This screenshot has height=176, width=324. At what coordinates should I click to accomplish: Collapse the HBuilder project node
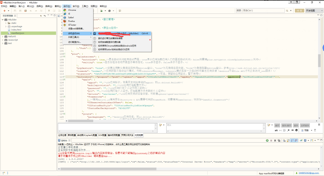[3, 20]
